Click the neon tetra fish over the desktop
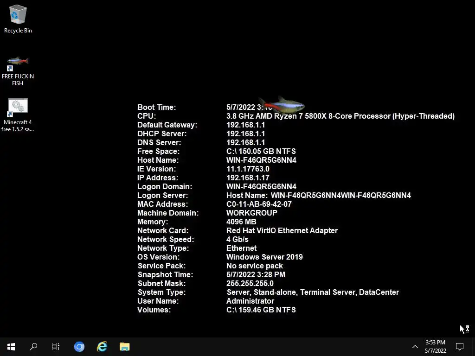 point(282,105)
